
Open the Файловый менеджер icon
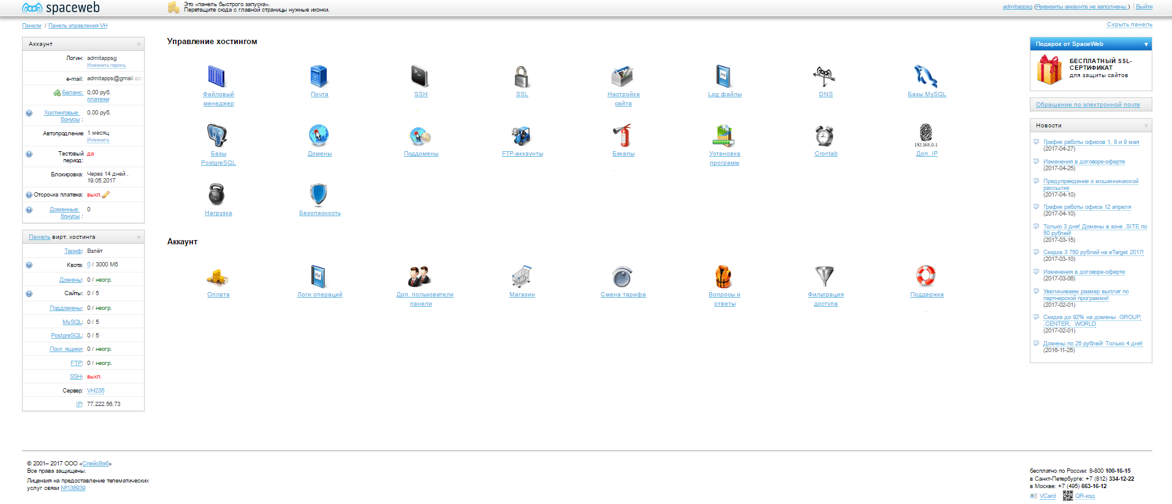pos(217,77)
